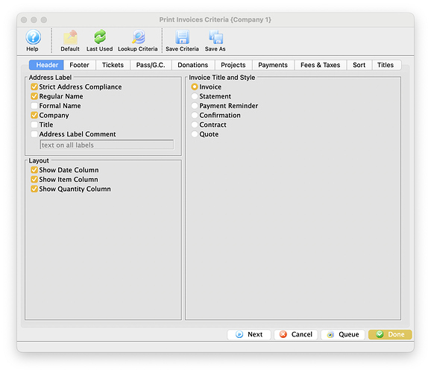Enable Address Label Comment checkbox

(x=34, y=134)
